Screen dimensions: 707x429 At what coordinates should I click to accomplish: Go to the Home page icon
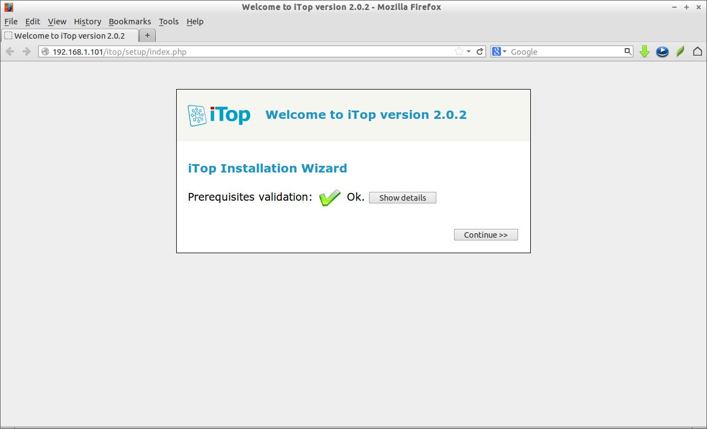click(698, 51)
